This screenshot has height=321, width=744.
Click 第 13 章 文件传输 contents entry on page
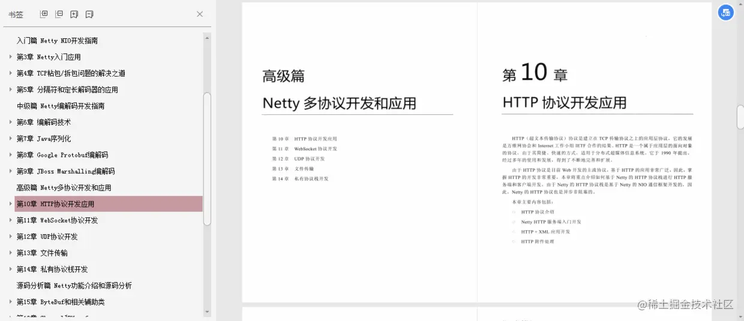(293, 169)
